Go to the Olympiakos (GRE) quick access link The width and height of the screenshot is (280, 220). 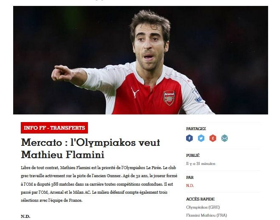pyautogui.click(x=203, y=207)
